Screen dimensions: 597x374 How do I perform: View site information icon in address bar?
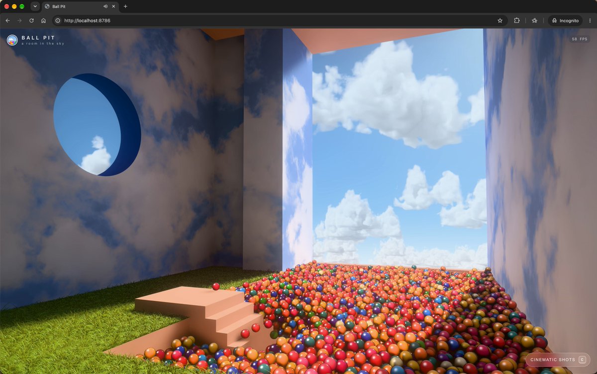coord(58,20)
